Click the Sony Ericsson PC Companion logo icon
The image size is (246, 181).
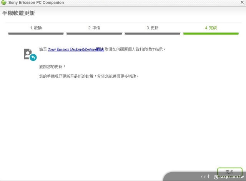click(x=4, y=3)
